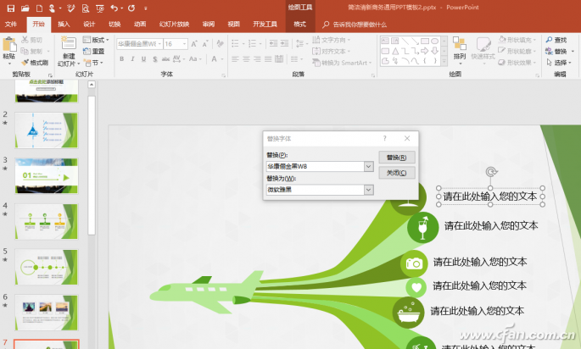Click the Format Painter (格式刷) icon
Viewport: 581px width, 349px height.
(x=25, y=63)
